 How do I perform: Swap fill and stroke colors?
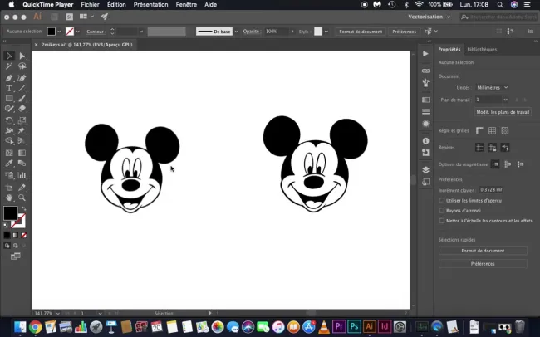click(24, 208)
